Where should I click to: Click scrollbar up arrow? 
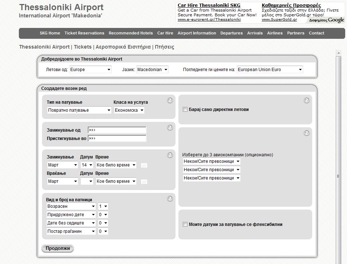[x=338, y=53]
